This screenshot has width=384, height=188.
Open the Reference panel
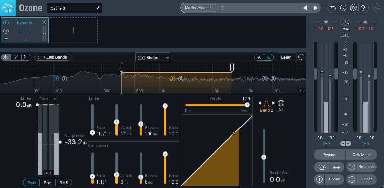pyautogui.click(x=367, y=167)
